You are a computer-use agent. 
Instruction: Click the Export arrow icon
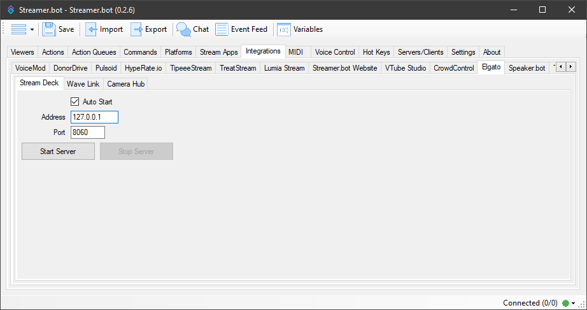pos(136,29)
